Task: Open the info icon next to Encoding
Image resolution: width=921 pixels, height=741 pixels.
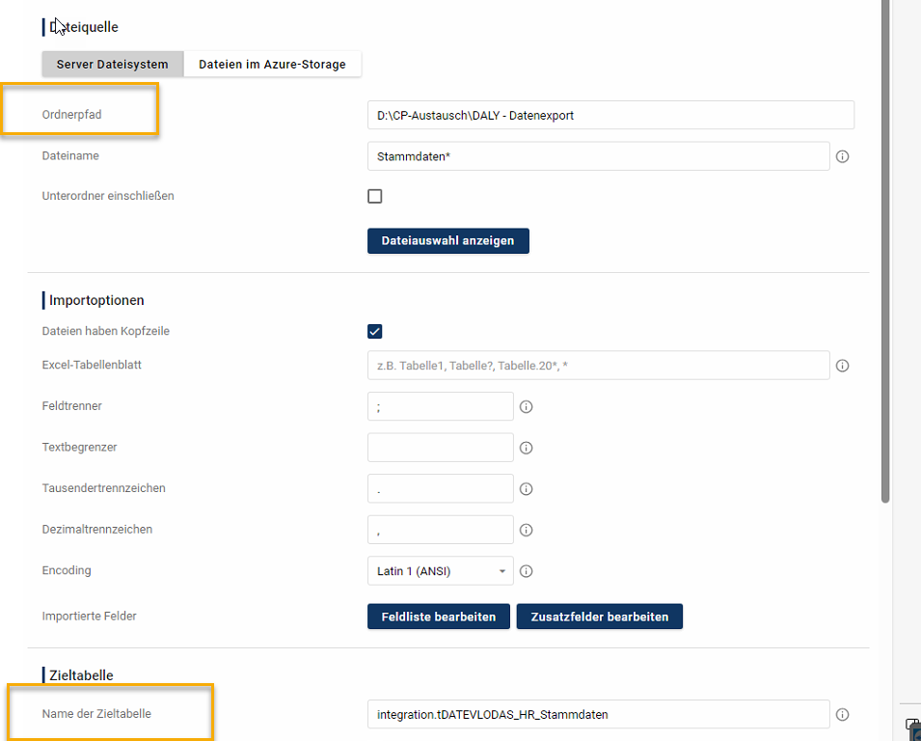Action: pos(527,571)
